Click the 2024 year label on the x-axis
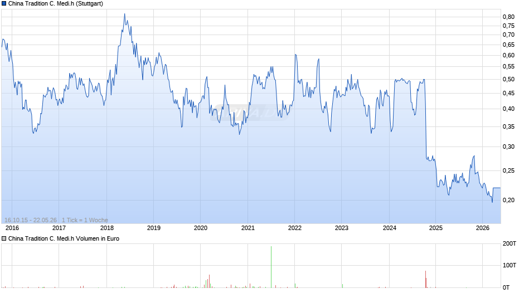This screenshot has height=293, width=524. [x=389, y=228]
